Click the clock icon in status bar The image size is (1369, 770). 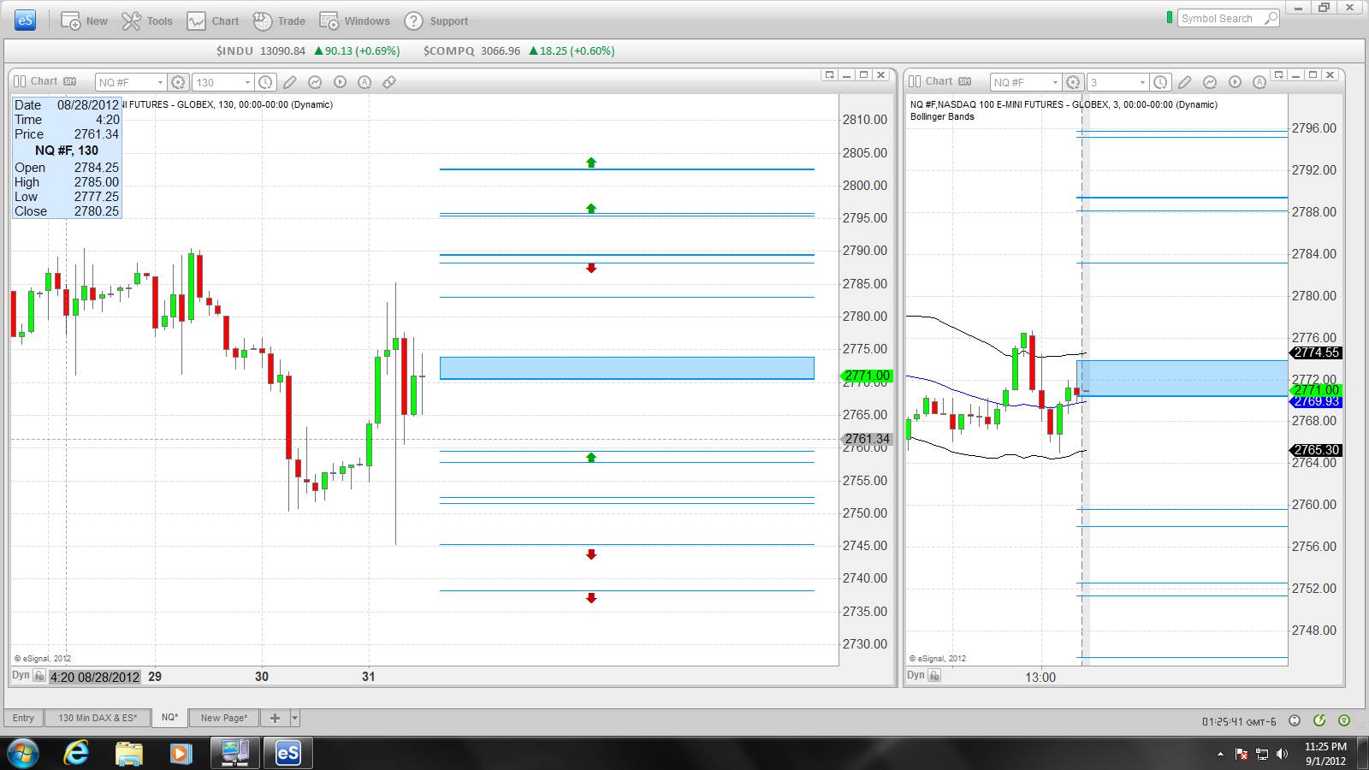coord(1295,720)
